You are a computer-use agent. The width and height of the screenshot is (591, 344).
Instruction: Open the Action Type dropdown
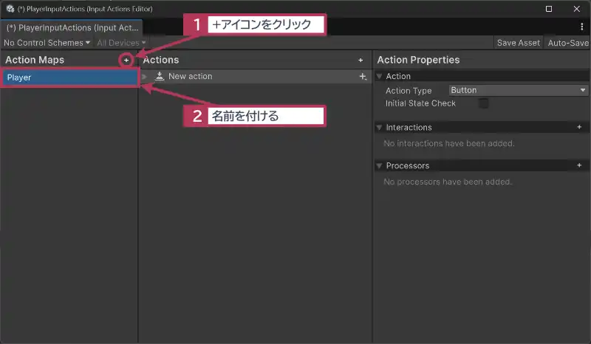[x=518, y=90]
